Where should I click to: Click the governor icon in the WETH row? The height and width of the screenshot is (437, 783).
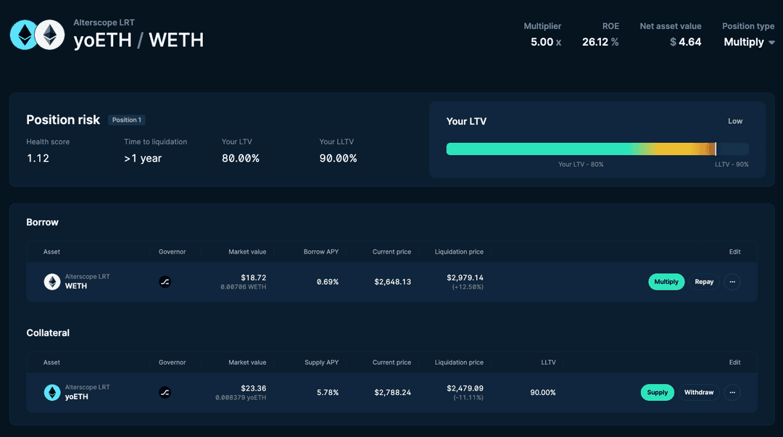(165, 282)
